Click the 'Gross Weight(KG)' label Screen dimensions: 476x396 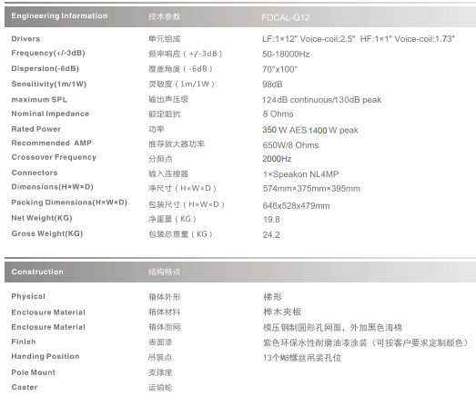tap(47, 233)
